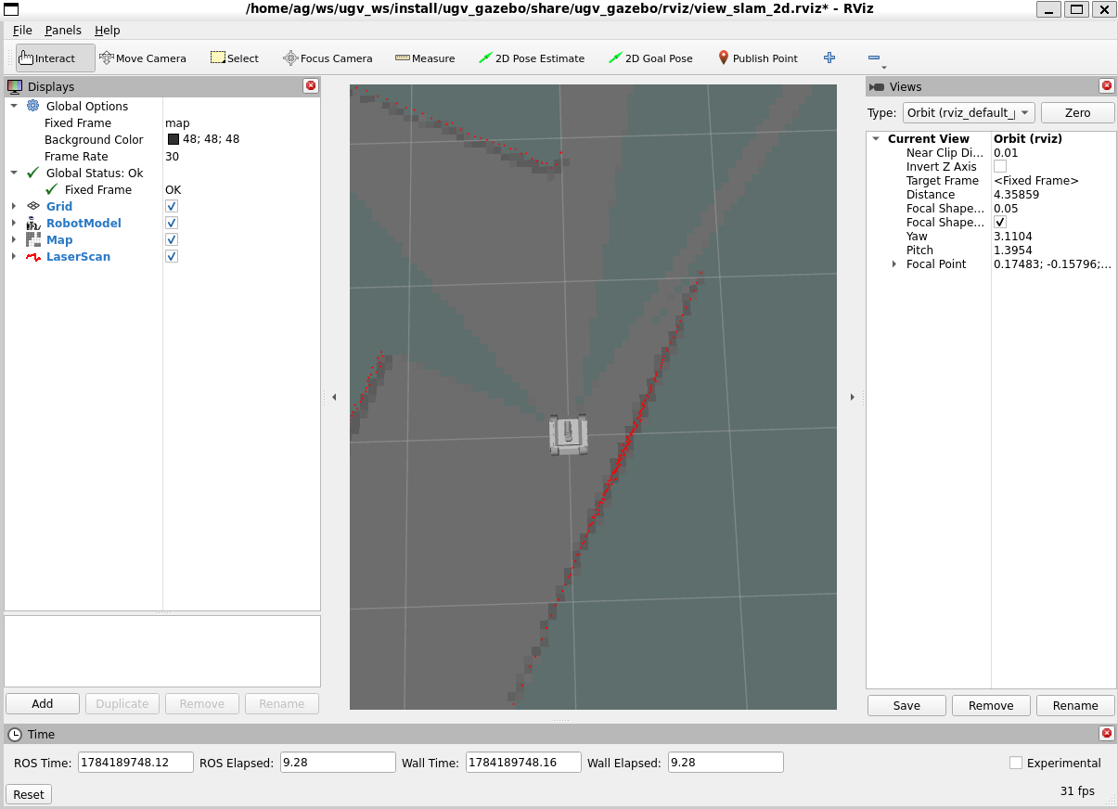This screenshot has width=1118, height=809.
Task: Click the Global Options gear icon
Action: point(33,106)
